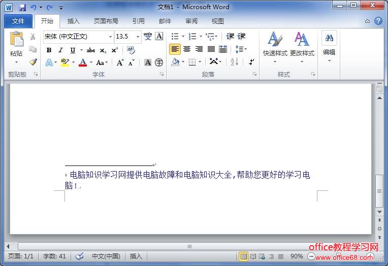
Task: Open the 文件 (File) tab
Action: click(18, 21)
